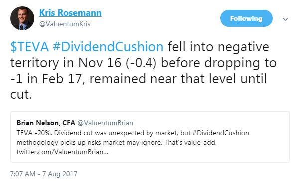Expand the tweet options chevron
297x181 pixels.
tap(285, 19)
